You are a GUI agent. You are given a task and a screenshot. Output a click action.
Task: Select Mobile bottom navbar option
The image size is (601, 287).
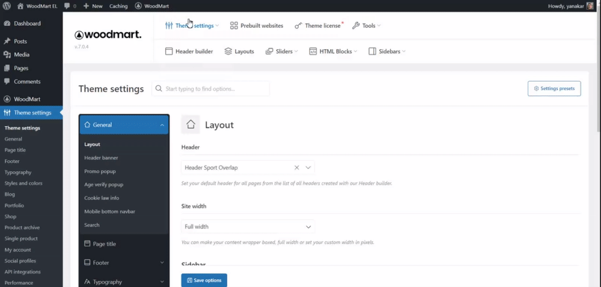[x=109, y=211]
